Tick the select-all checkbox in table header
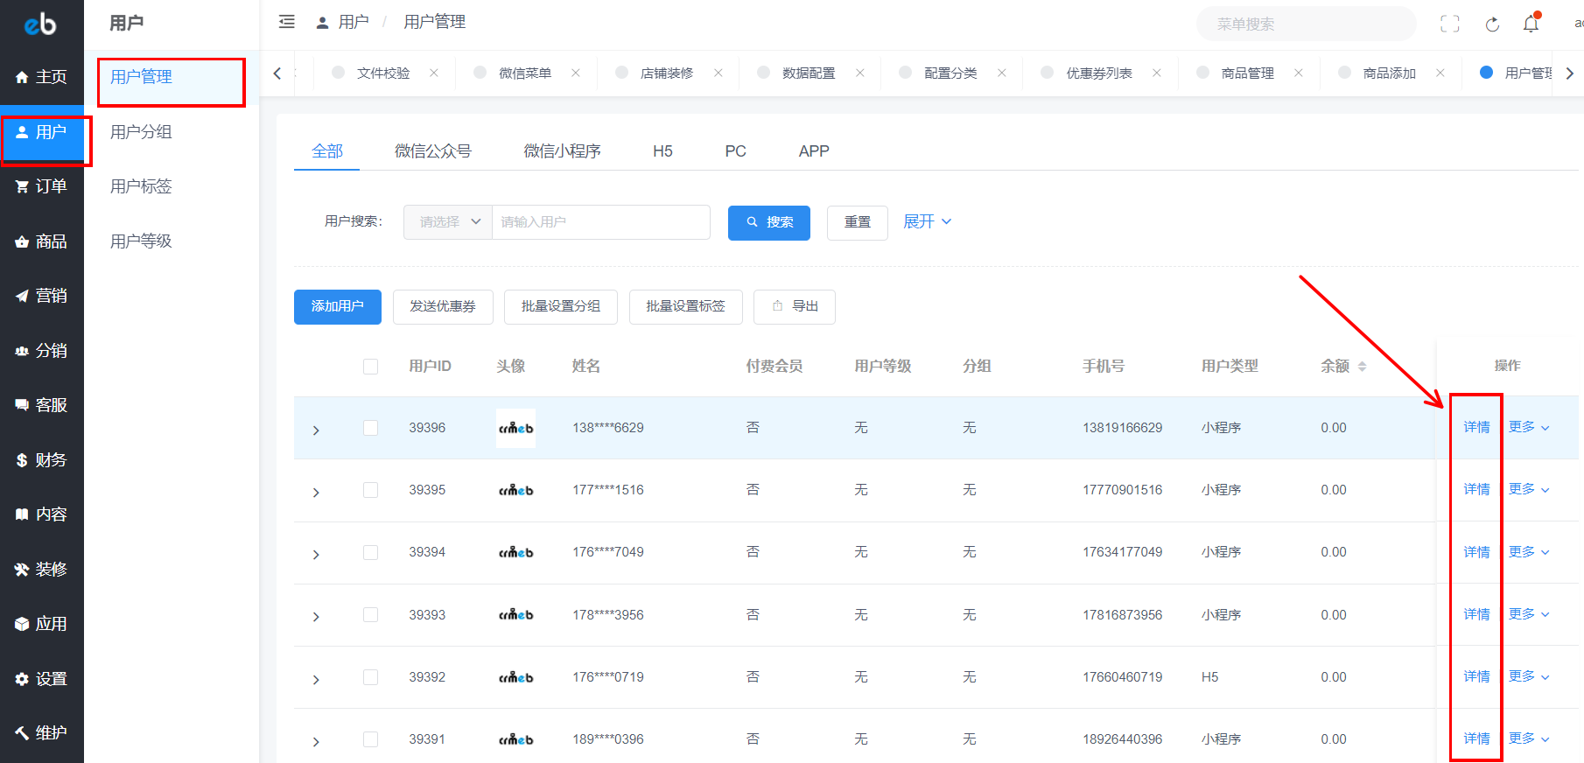The width and height of the screenshot is (1584, 763). point(371,367)
